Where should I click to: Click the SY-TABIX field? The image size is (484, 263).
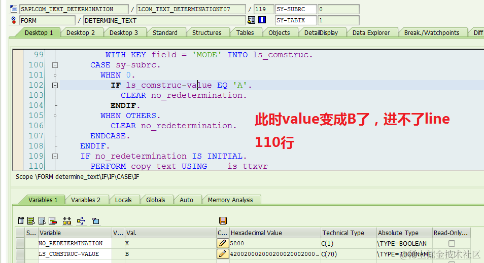pyautogui.click(x=295, y=20)
